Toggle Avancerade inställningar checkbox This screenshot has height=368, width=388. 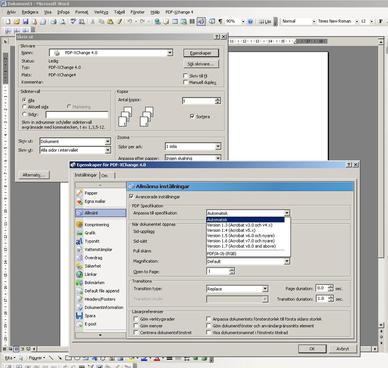[x=131, y=196]
